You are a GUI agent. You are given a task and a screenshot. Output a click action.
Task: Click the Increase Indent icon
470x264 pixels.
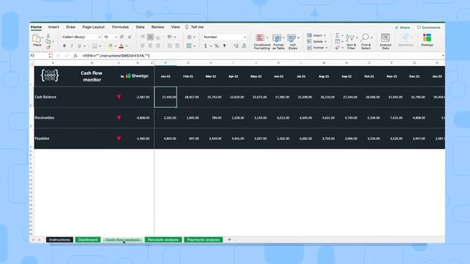[177, 45]
